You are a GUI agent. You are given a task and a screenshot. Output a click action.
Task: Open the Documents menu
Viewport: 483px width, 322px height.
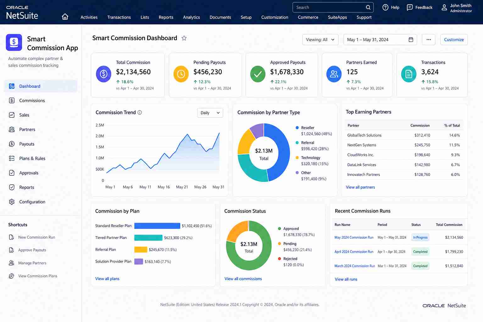220,17
